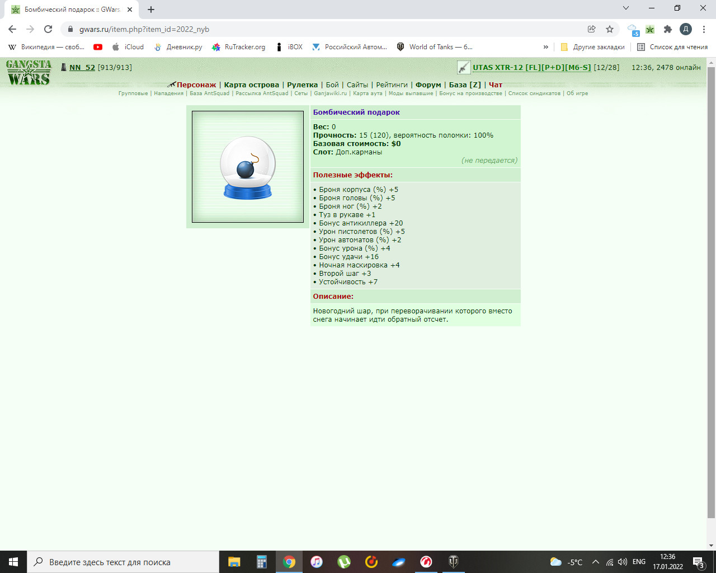Open the Об игре link
The height and width of the screenshot is (573, 716).
pos(577,93)
